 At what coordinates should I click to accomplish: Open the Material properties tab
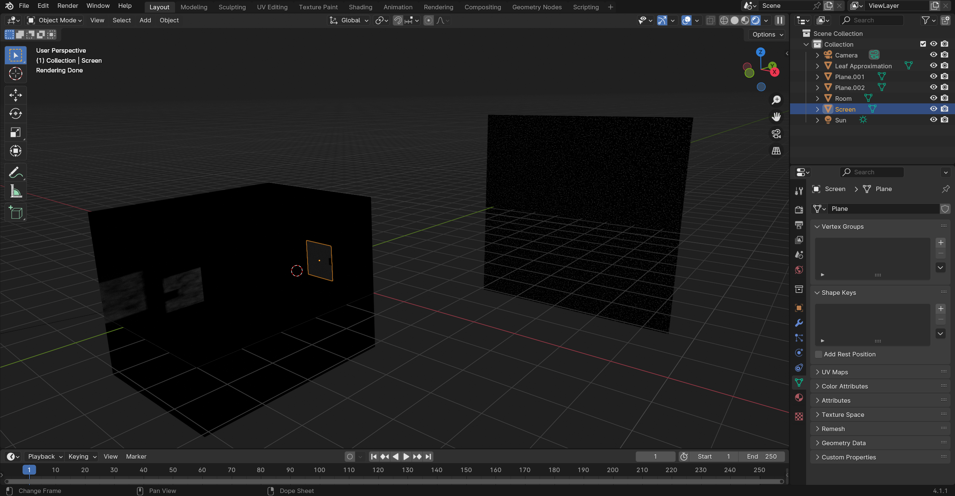point(799,397)
